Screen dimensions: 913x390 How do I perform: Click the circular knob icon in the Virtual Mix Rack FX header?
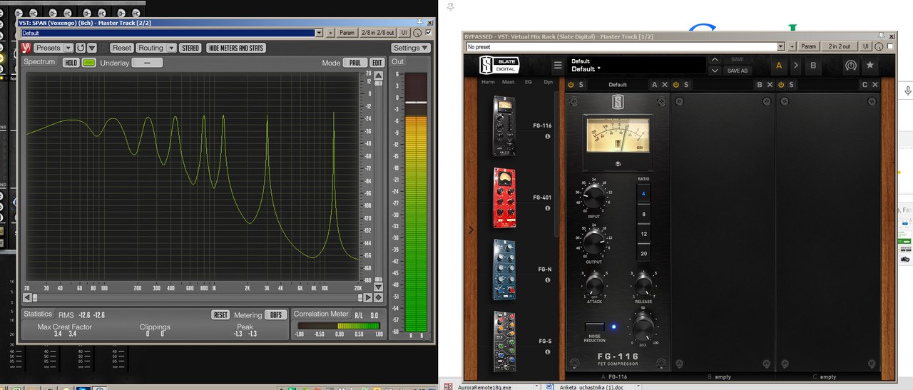click(x=879, y=46)
